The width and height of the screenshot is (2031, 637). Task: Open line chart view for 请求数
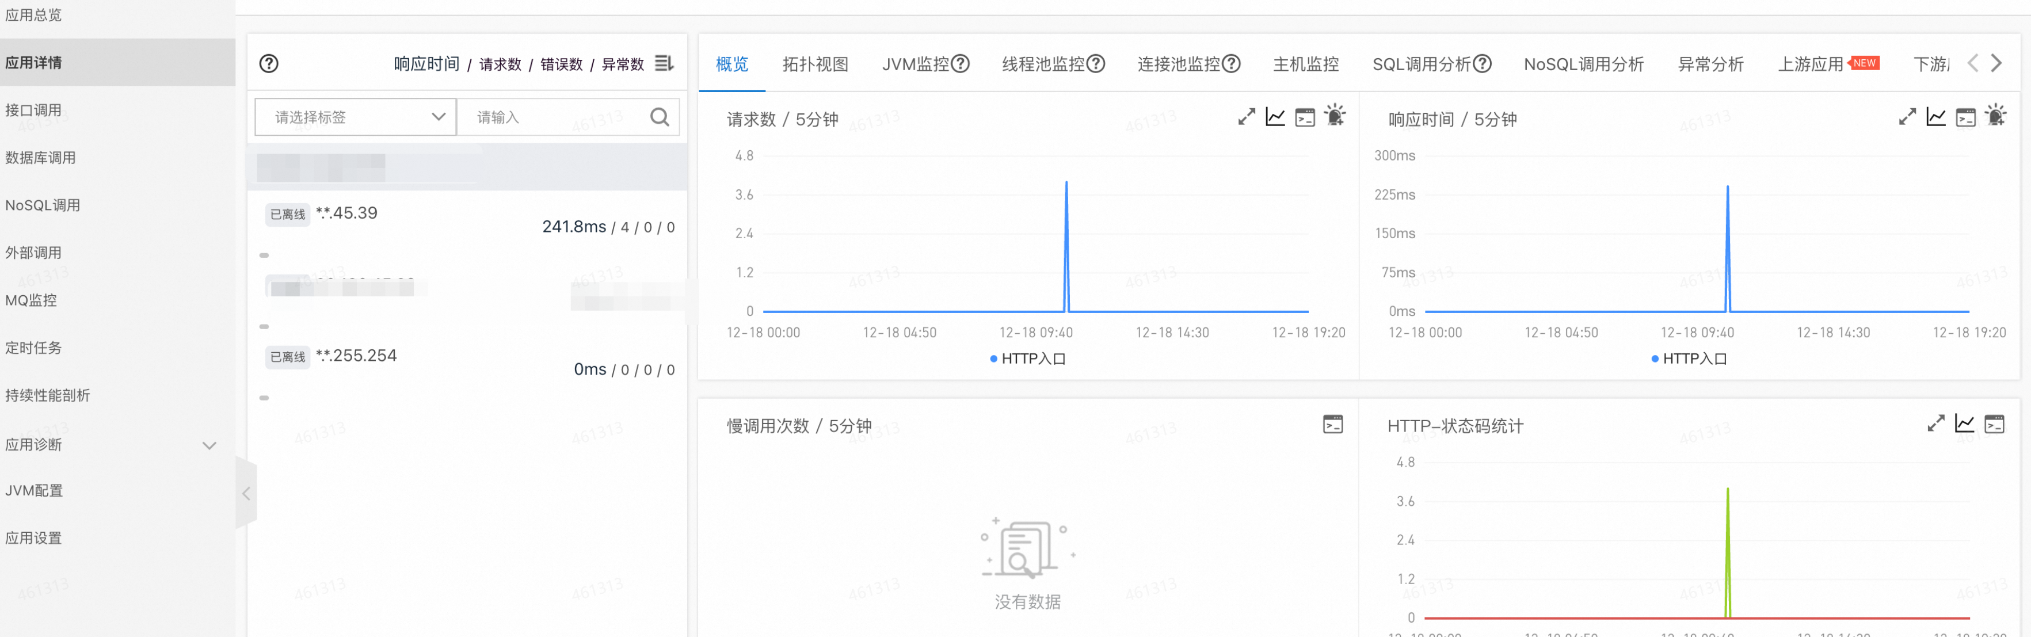coord(1275,117)
